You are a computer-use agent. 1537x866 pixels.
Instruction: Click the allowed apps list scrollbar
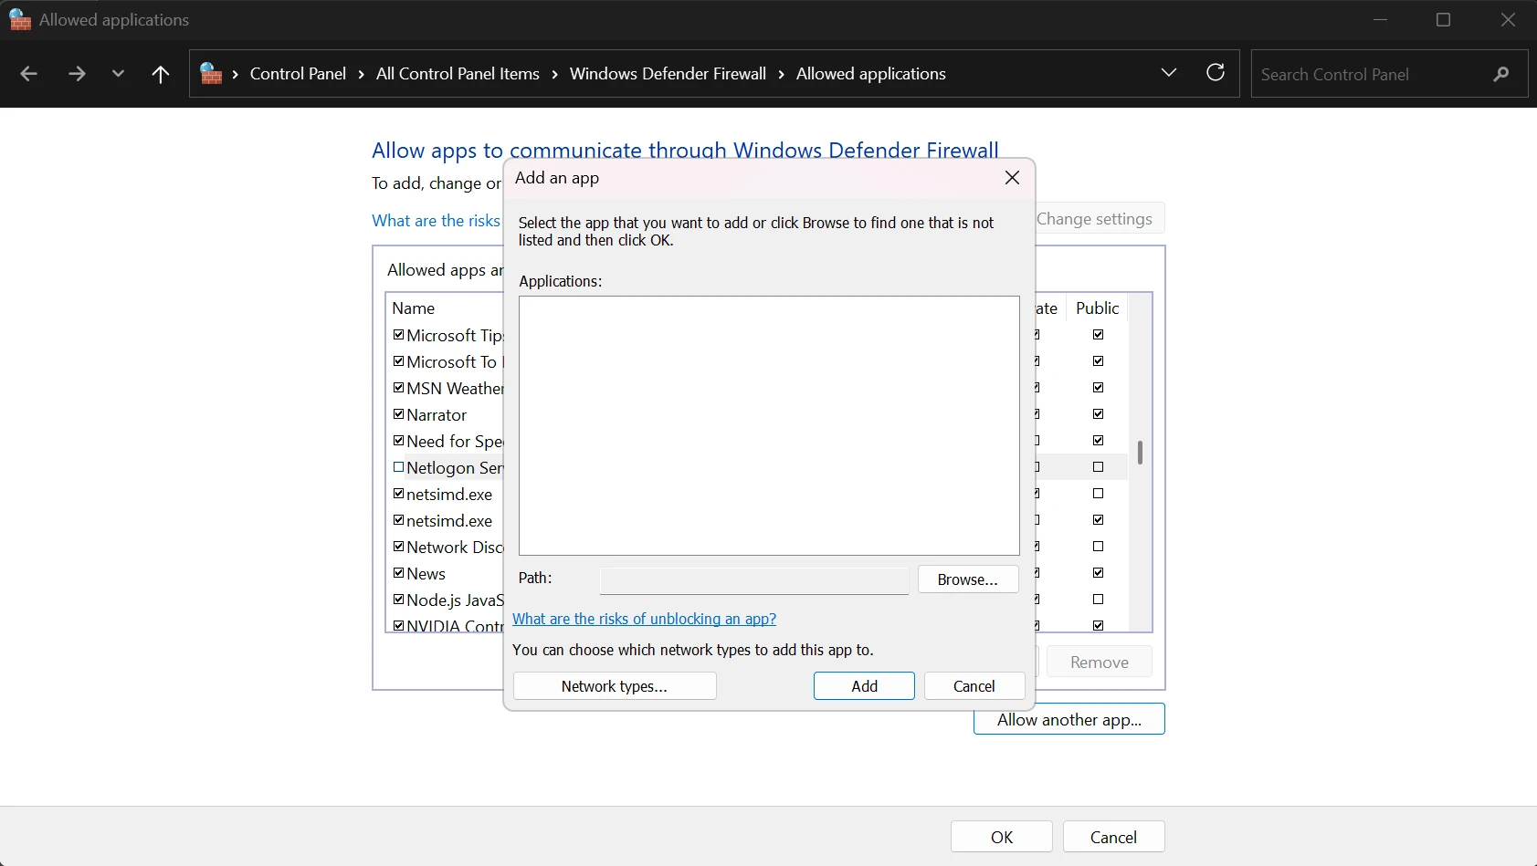coord(1140,453)
